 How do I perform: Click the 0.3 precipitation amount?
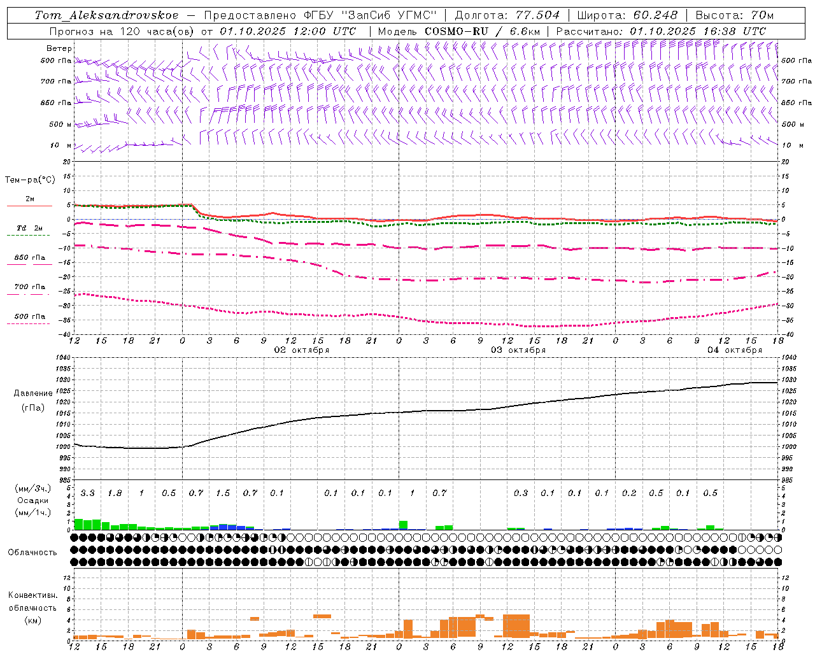521,493
